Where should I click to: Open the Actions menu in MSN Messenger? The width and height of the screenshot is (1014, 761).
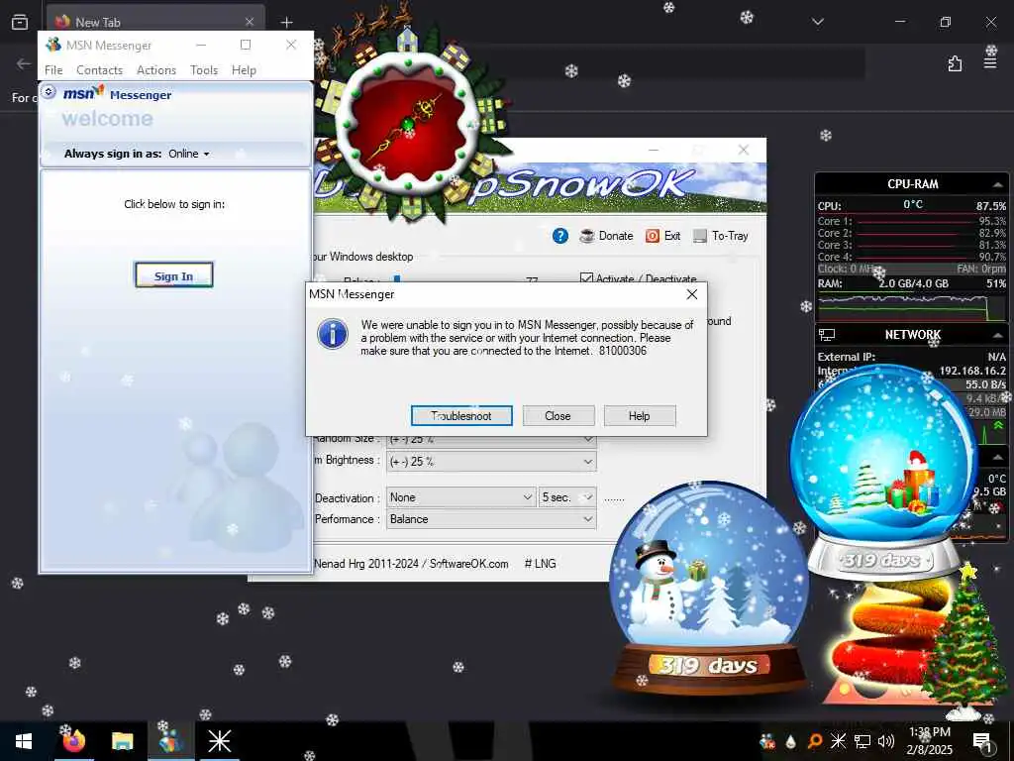pyautogui.click(x=156, y=70)
